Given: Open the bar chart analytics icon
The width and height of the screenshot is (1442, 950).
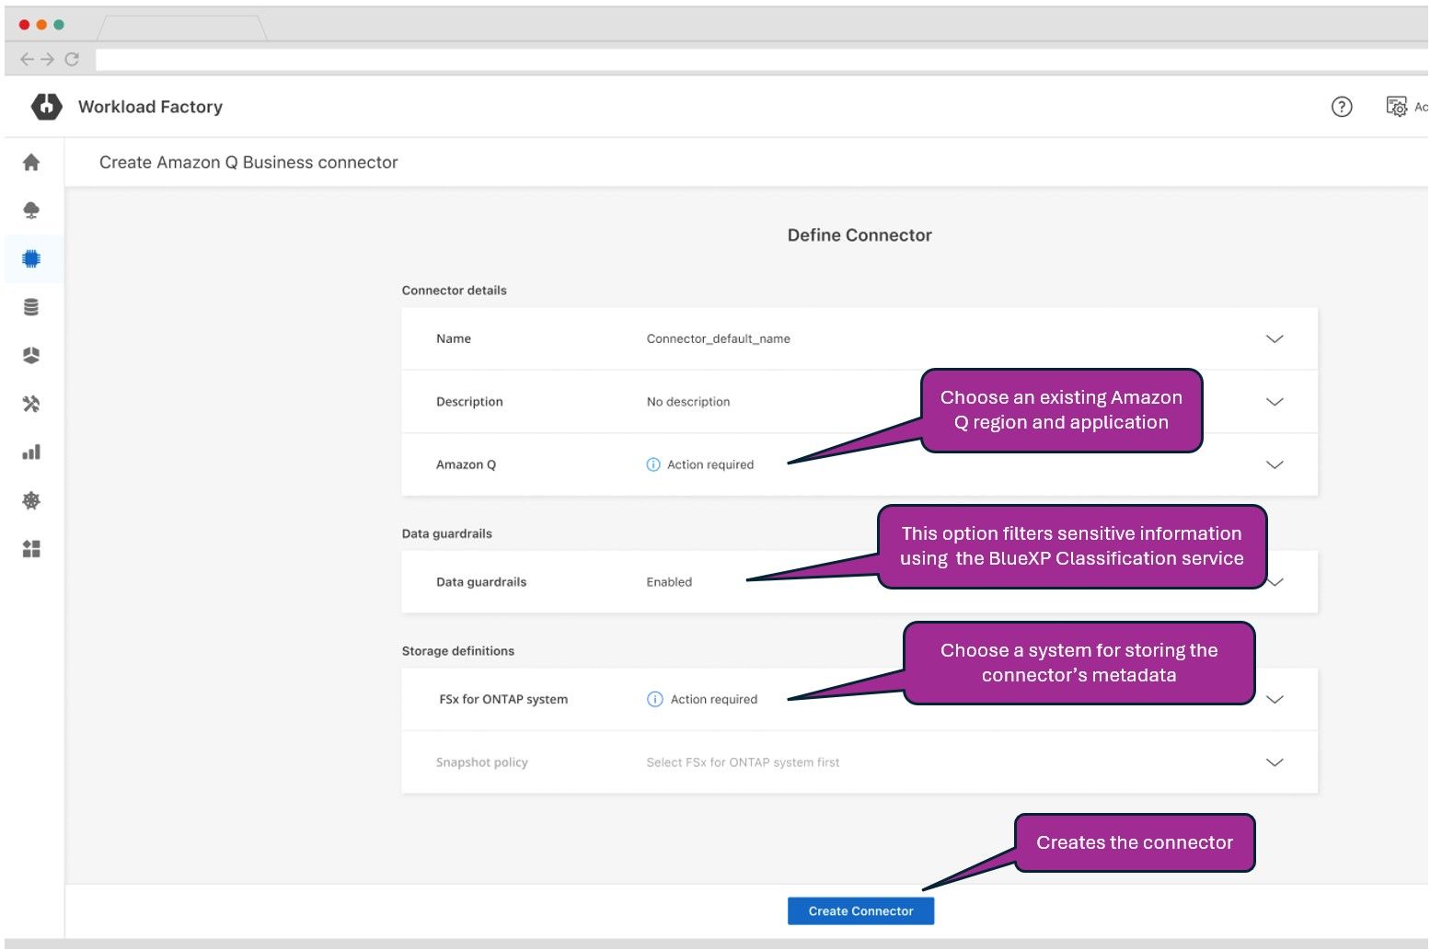Looking at the screenshot, I should click(31, 452).
